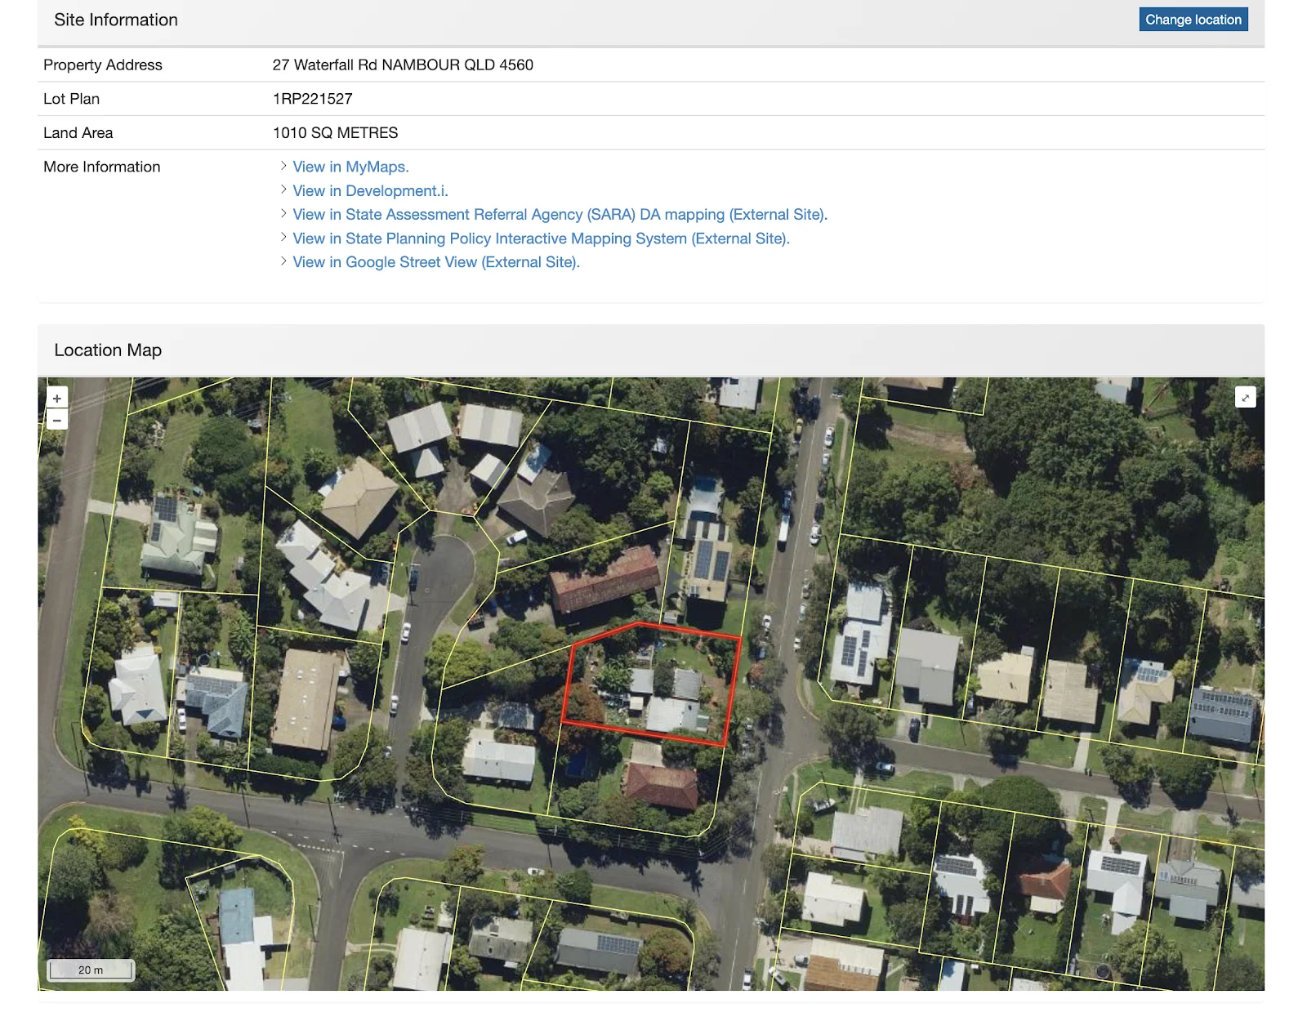
Task: Click the chevron beside Google Street View
Action: [283, 261]
